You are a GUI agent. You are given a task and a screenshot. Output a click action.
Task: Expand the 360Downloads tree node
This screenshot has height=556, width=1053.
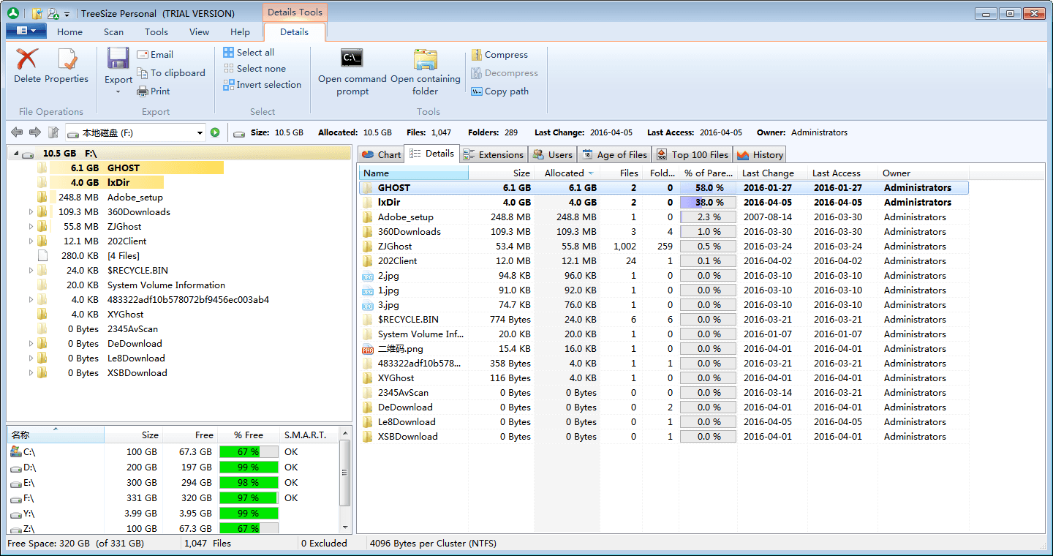(31, 212)
